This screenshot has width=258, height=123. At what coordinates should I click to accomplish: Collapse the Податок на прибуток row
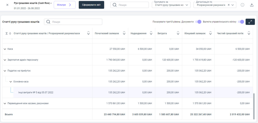point(5,71)
